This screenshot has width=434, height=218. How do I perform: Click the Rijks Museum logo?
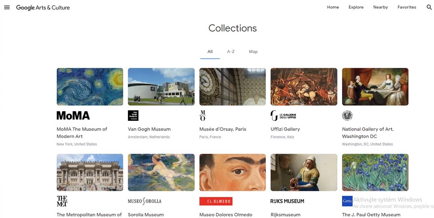click(x=287, y=201)
